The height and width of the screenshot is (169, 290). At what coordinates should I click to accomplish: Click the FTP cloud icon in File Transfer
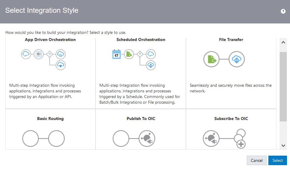coord(237,59)
